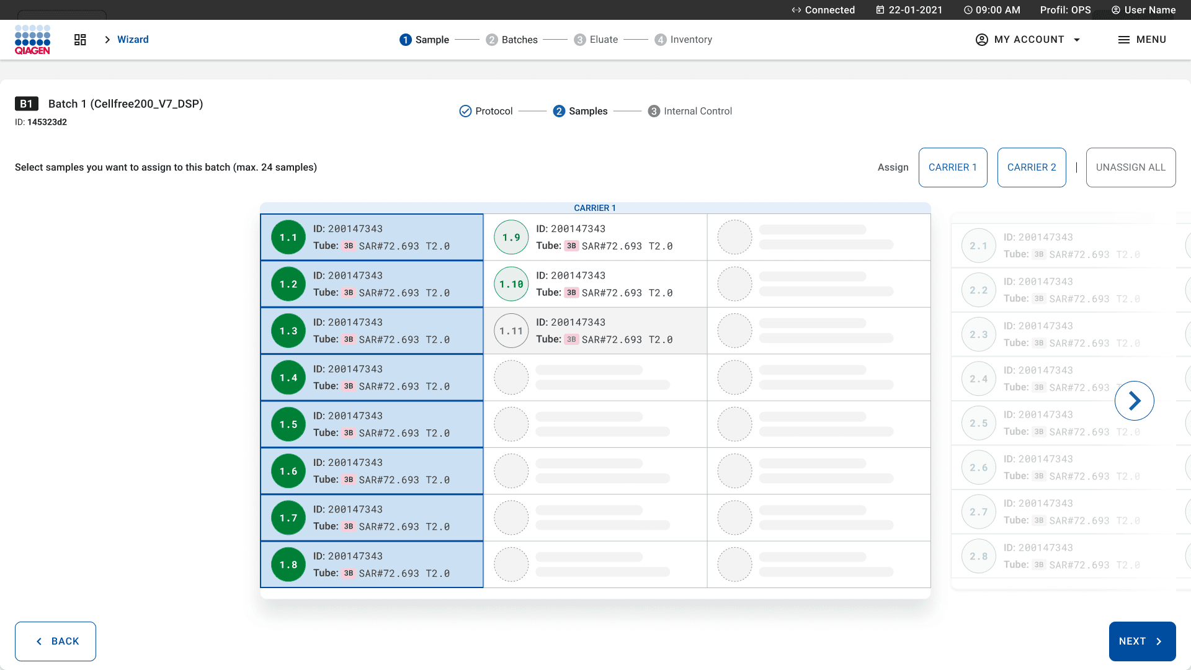Click the Connected status icon
This screenshot has width=1191, height=670.
click(x=796, y=10)
